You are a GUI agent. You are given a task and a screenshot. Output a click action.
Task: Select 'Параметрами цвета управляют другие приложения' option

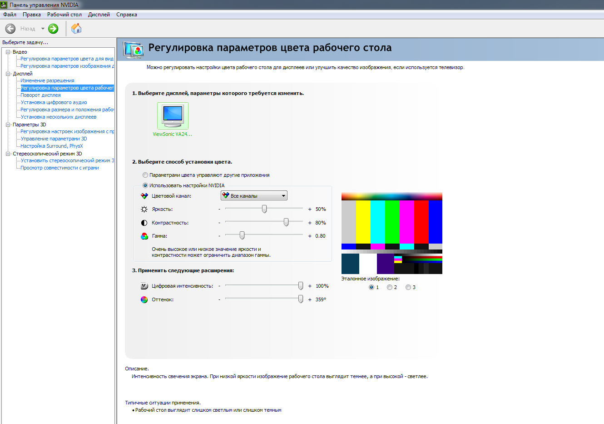pyautogui.click(x=145, y=175)
